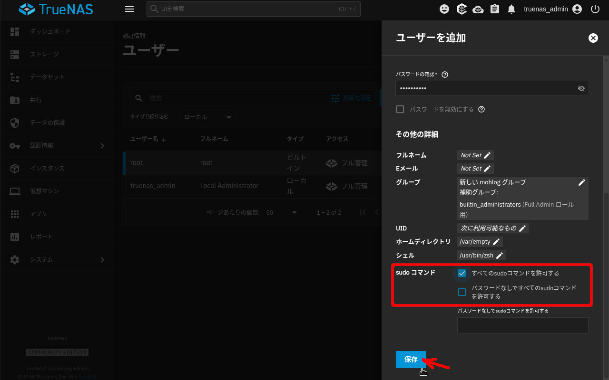Select the root user row

[252, 162]
